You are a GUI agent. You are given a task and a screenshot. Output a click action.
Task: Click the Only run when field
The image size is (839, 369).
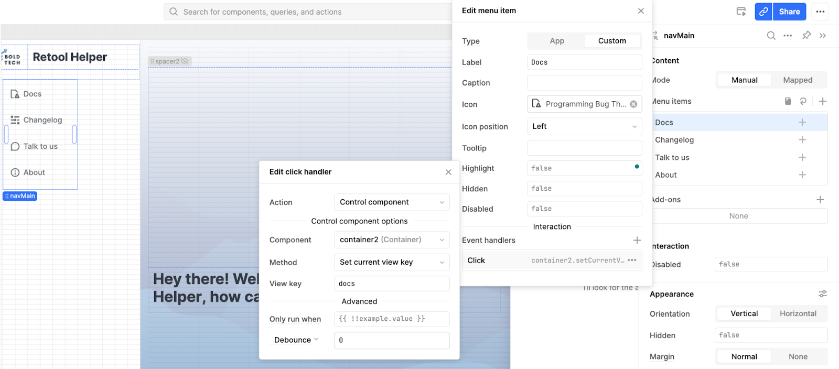tap(392, 319)
